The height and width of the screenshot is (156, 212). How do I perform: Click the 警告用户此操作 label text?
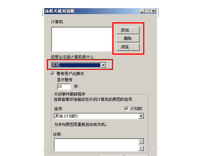coord(70,74)
